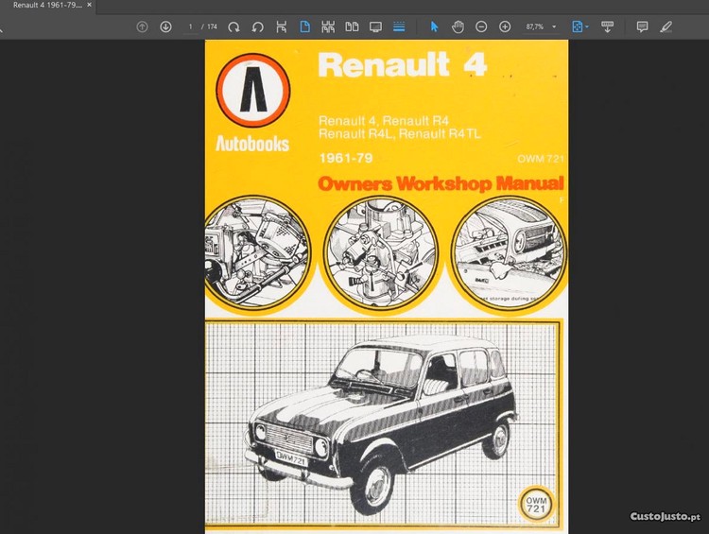Click the zoom out minus icon
Viewport: 709px width, 534px height.
(481, 26)
